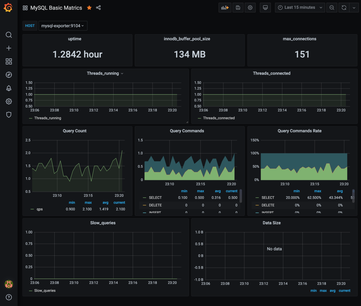361x306 pixels.
Task: Open the Search dashboards icon in sidebar
Action: pyautogui.click(x=9, y=35)
